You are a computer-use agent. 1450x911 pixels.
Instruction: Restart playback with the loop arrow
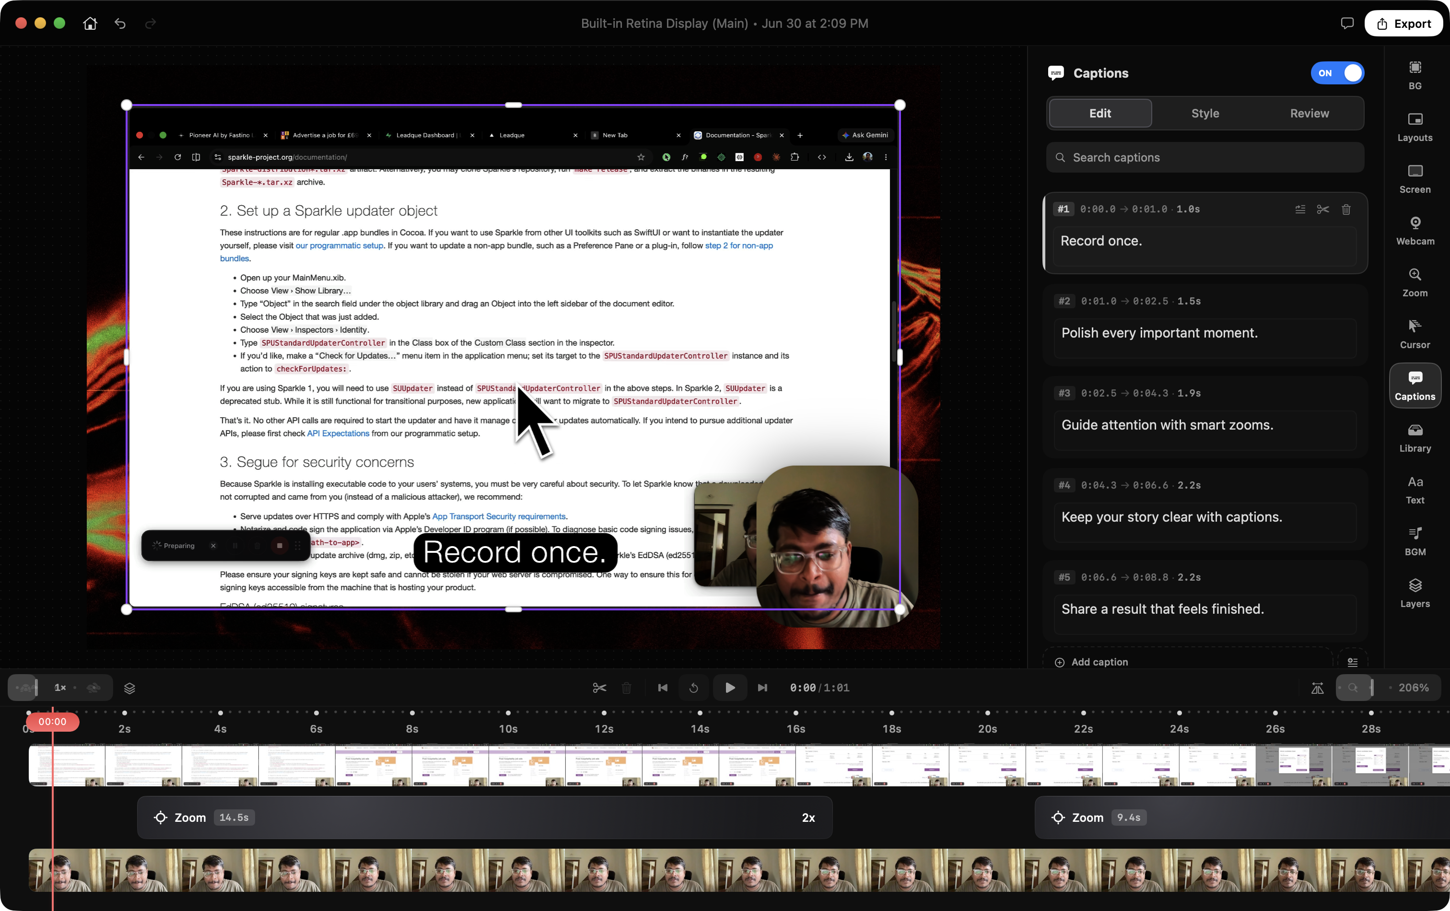tap(694, 688)
